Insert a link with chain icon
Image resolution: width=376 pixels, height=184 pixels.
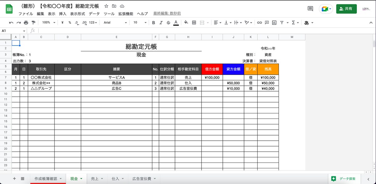pyautogui.click(x=260, y=22)
